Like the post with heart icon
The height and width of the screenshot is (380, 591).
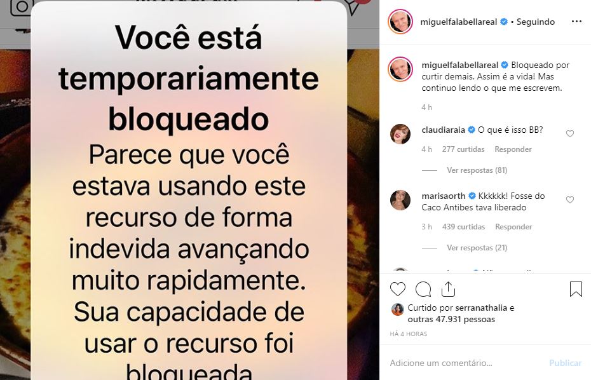point(398,289)
